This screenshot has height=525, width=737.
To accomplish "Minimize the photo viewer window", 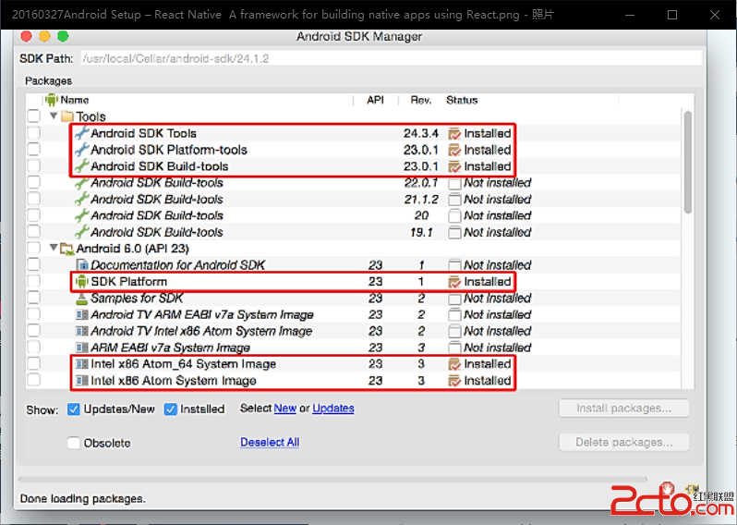I will click(x=630, y=15).
